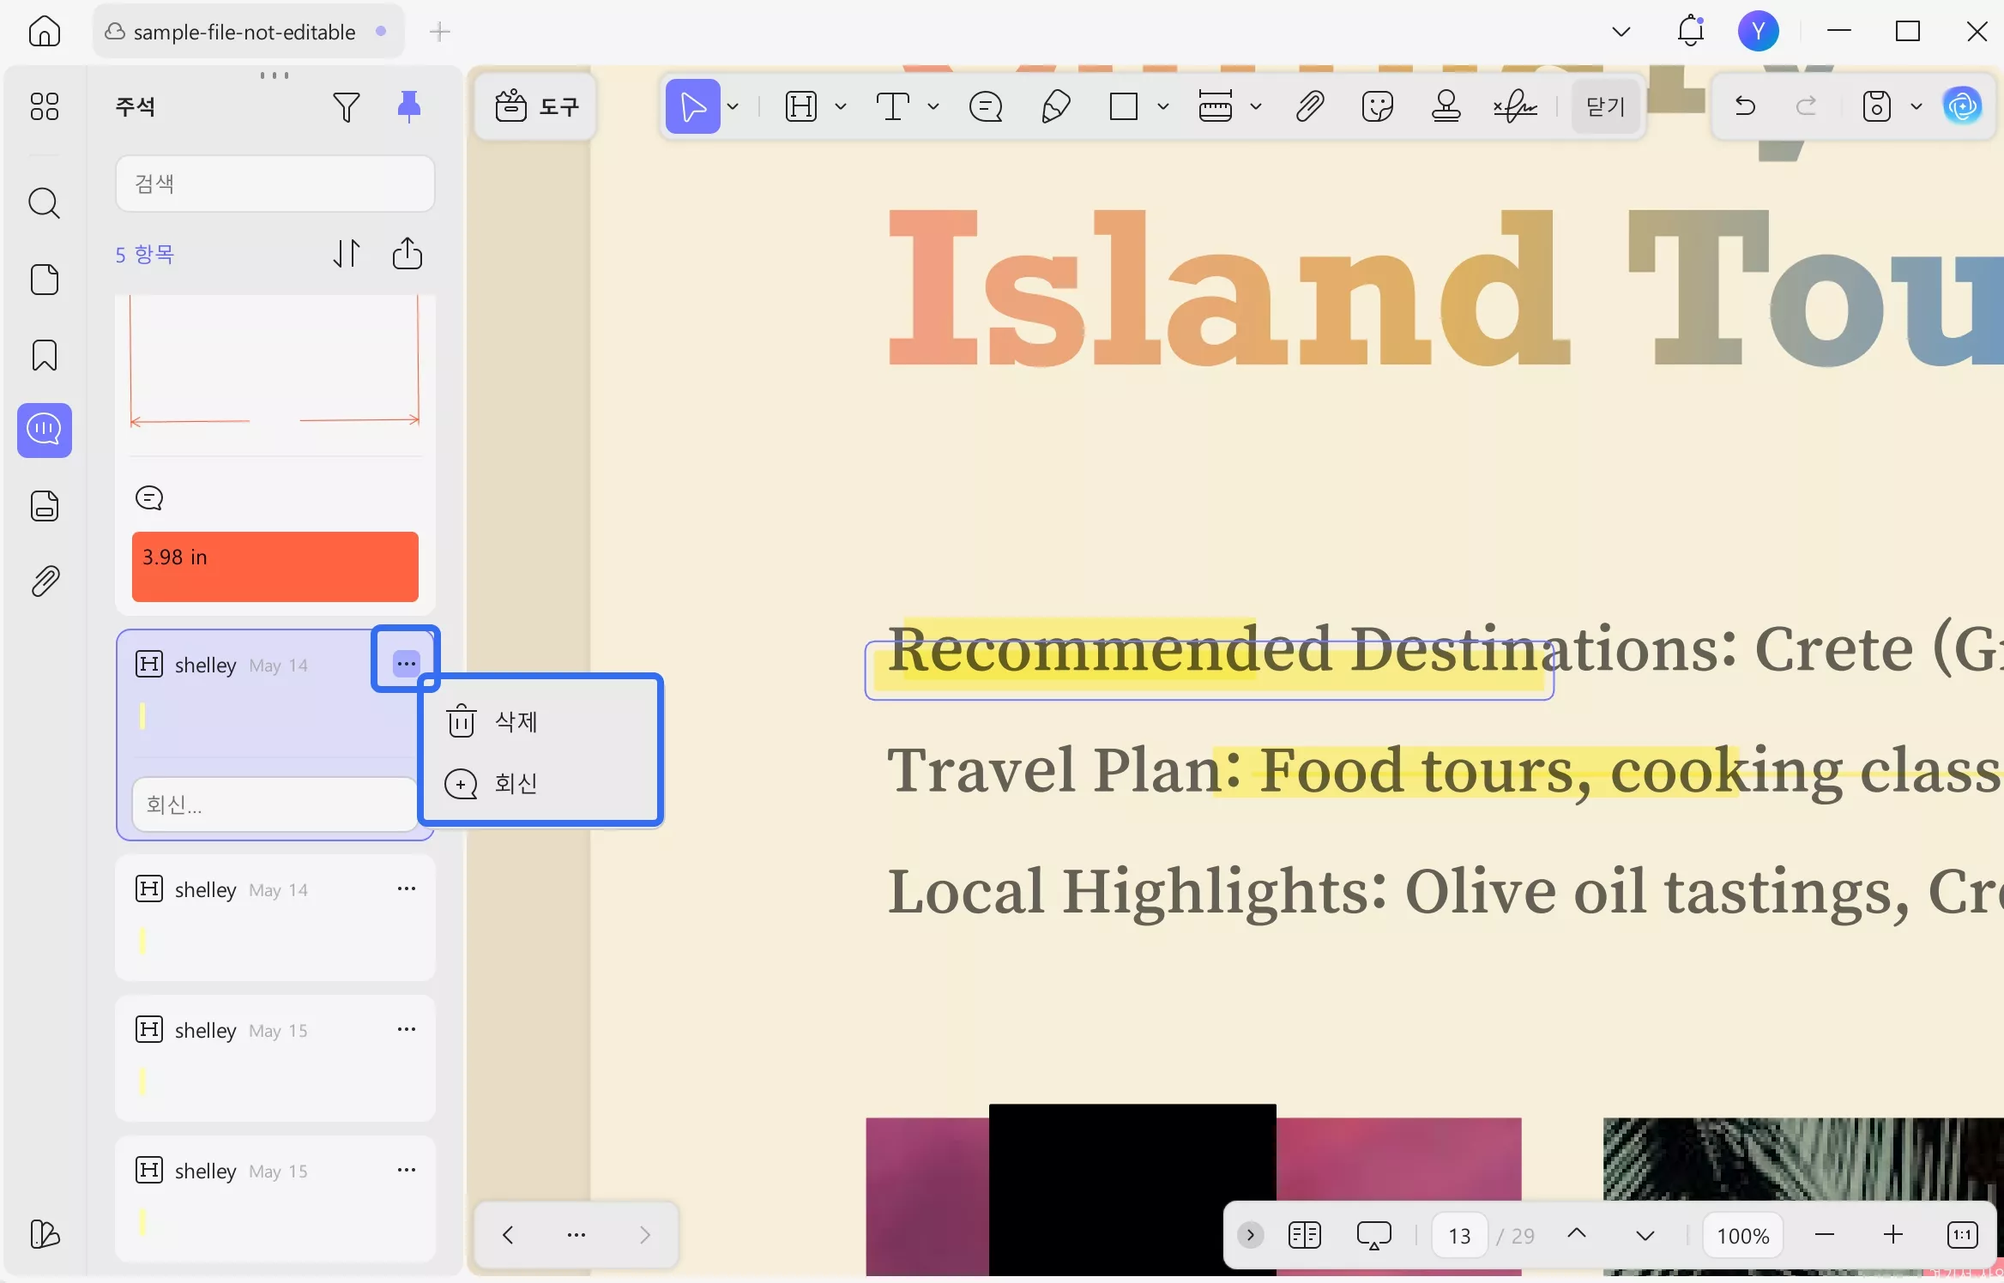Click the signature tool icon
This screenshot has width=2004, height=1283.
(x=1514, y=106)
